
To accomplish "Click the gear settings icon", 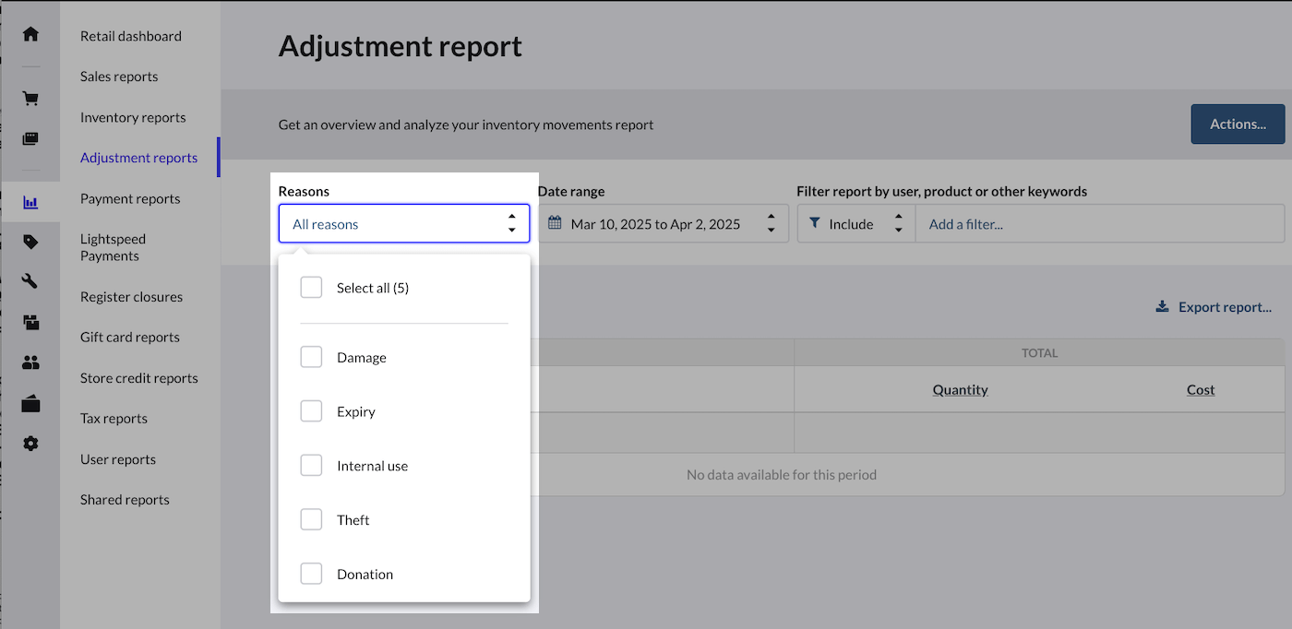I will [x=30, y=444].
